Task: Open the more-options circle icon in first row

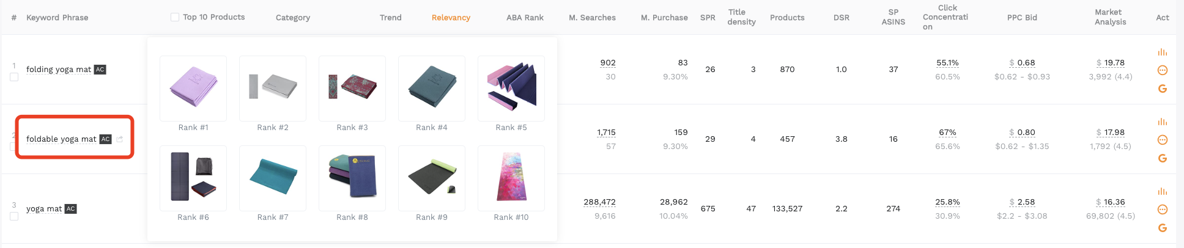Action: [1163, 70]
